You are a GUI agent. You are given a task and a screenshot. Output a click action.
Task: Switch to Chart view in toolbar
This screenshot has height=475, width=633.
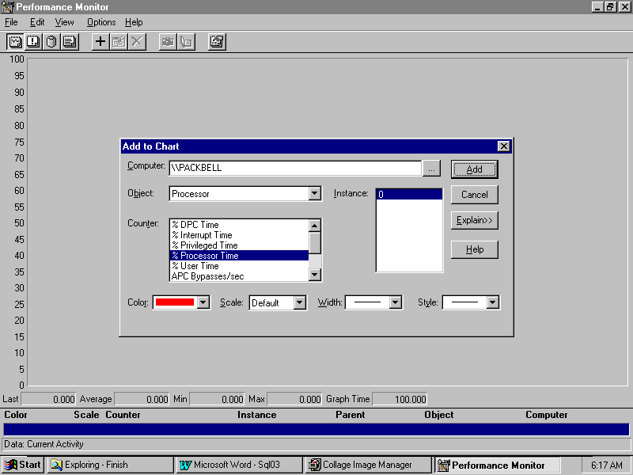15,41
